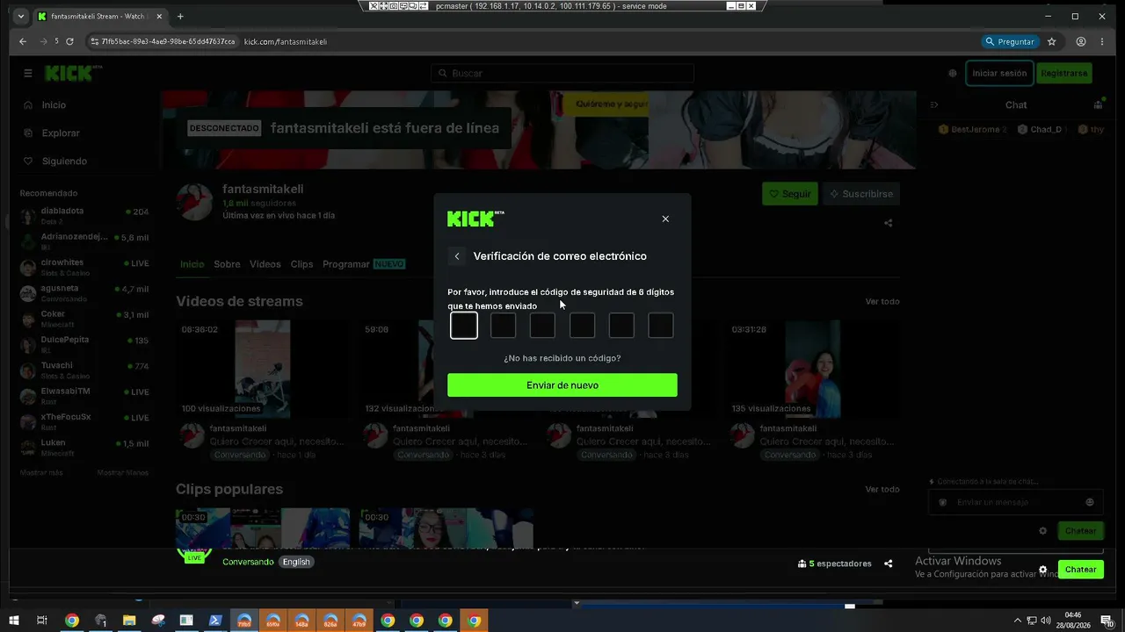The height and width of the screenshot is (632, 1125).
Task: Open recommended channel agusneta
Action: 84,292
